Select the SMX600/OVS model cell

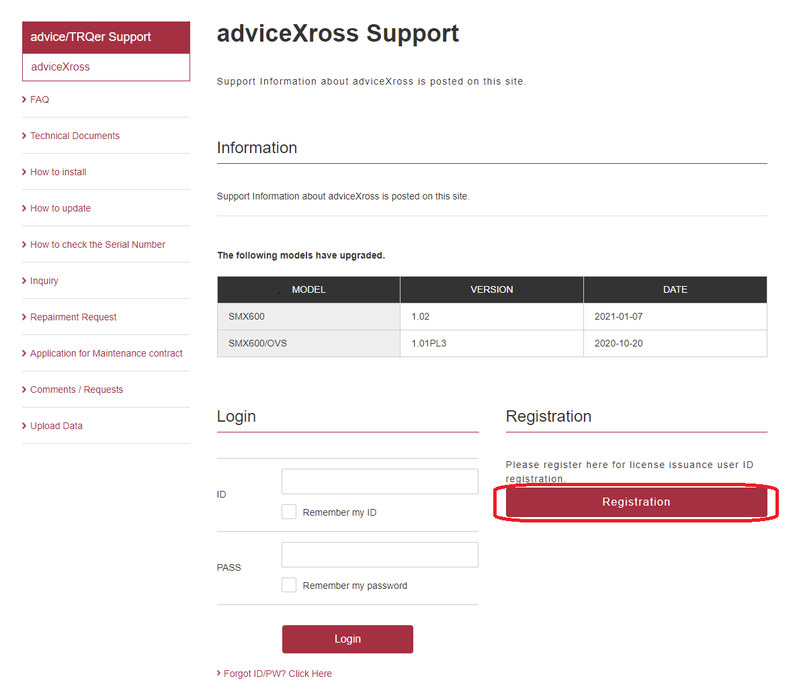308,343
